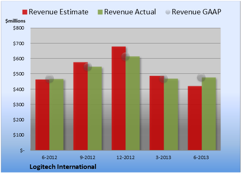This screenshot has height=173, width=241.
Task: Click the '$600' axis value
Action: tap(18, 59)
